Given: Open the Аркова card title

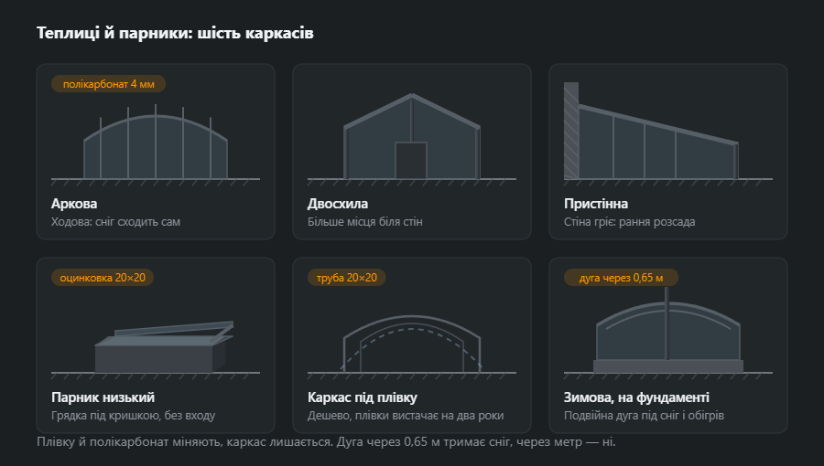Looking at the screenshot, I should 74,204.
